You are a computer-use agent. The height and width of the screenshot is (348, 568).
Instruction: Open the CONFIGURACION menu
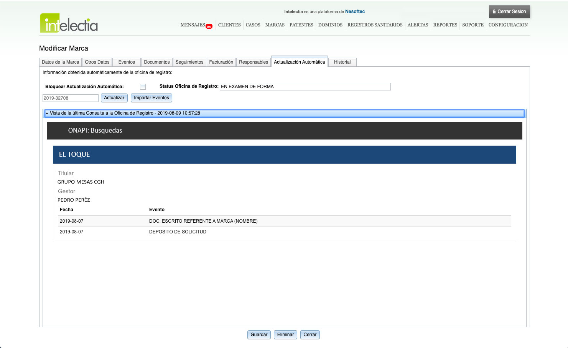pyautogui.click(x=508, y=25)
